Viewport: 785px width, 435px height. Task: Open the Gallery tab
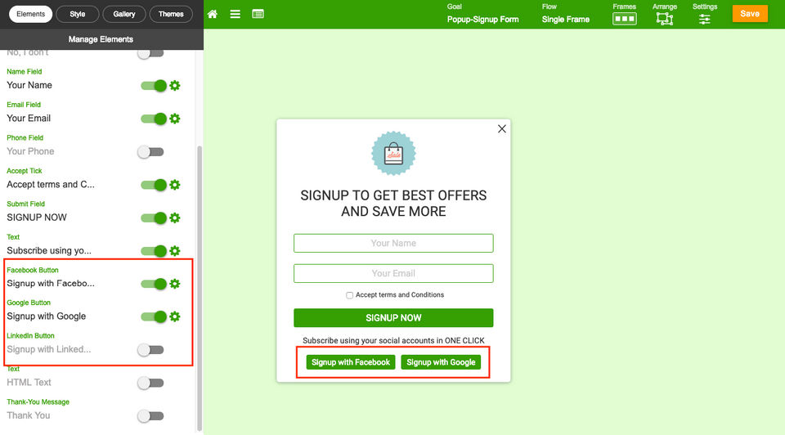123,14
